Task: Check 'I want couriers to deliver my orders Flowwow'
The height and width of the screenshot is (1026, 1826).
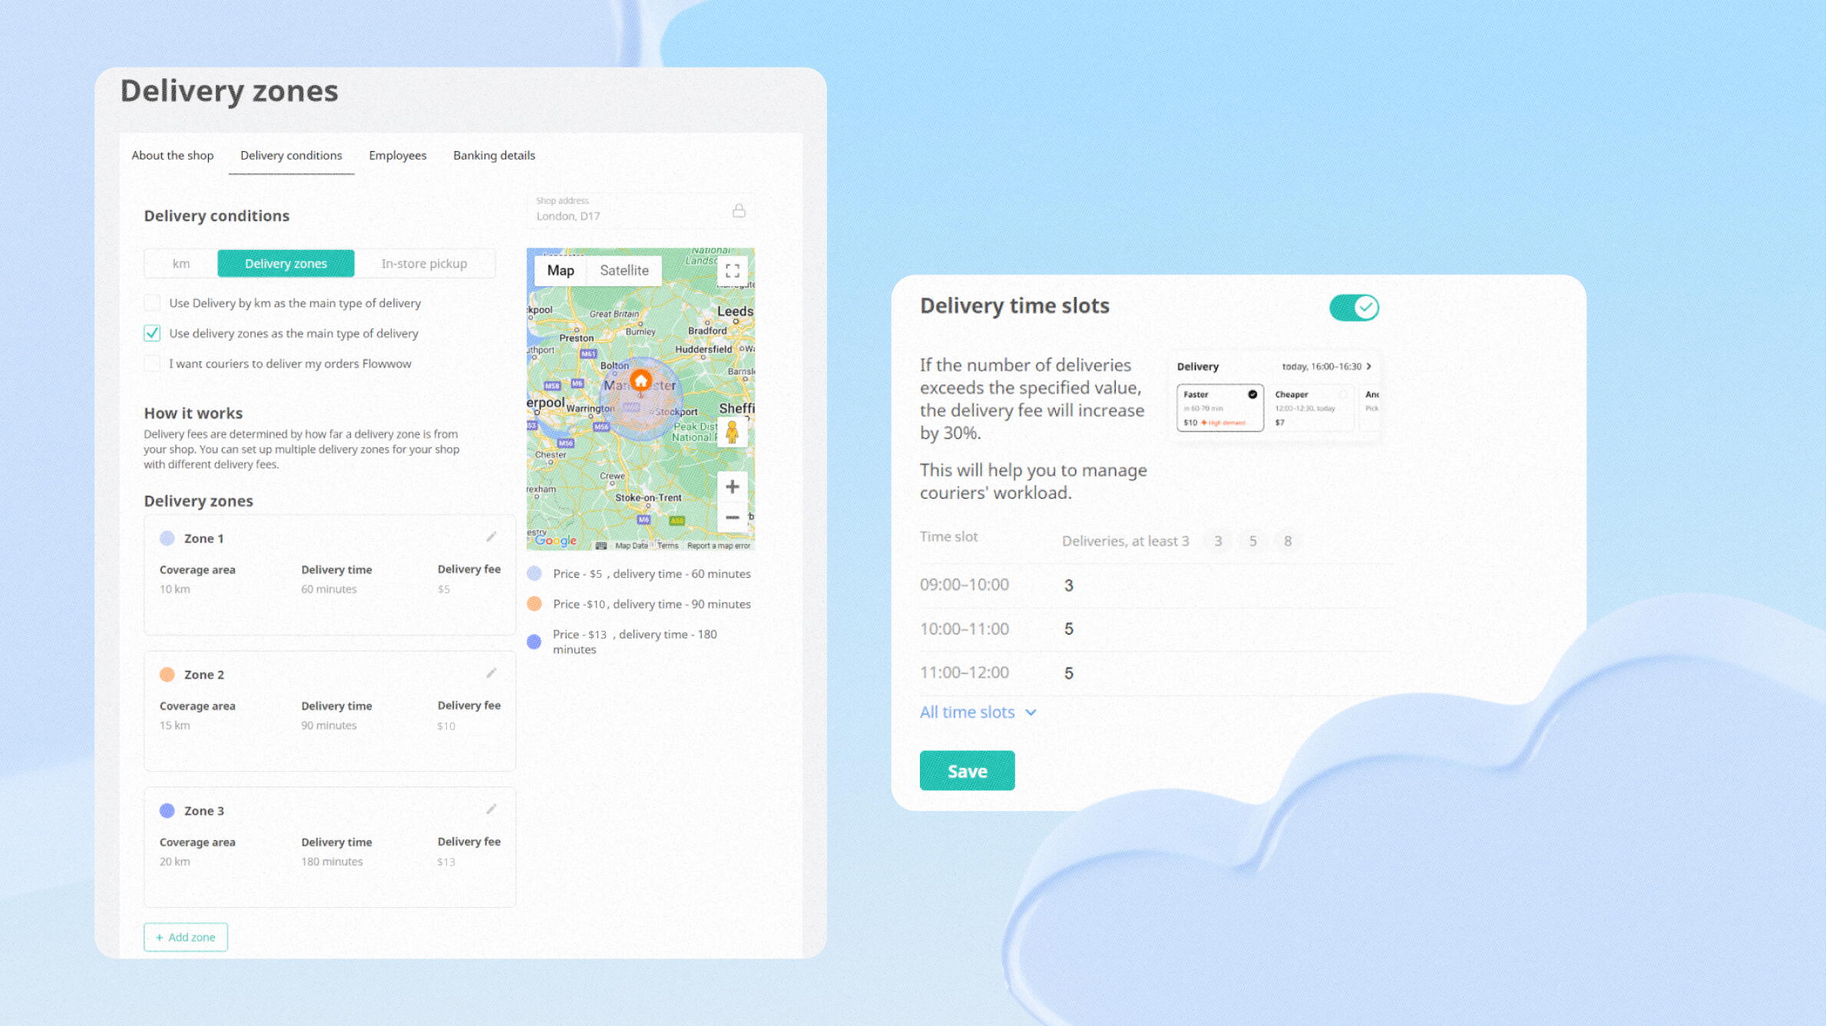Action: click(x=151, y=363)
